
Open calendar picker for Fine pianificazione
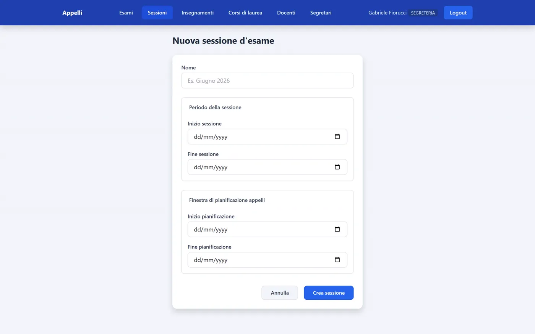pyautogui.click(x=337, y=260)
